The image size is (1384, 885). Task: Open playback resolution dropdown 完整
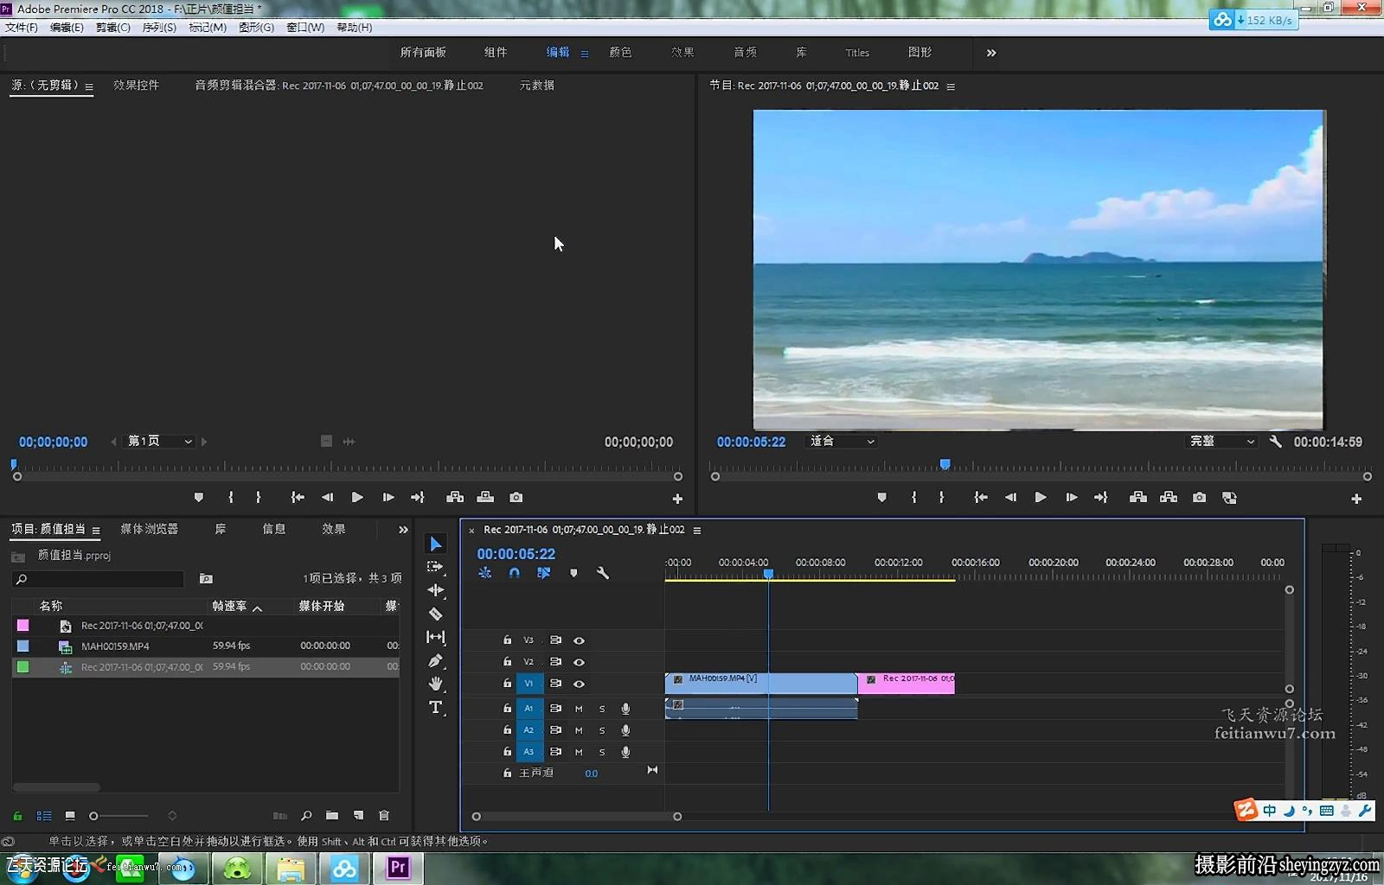pos(1221,441)
